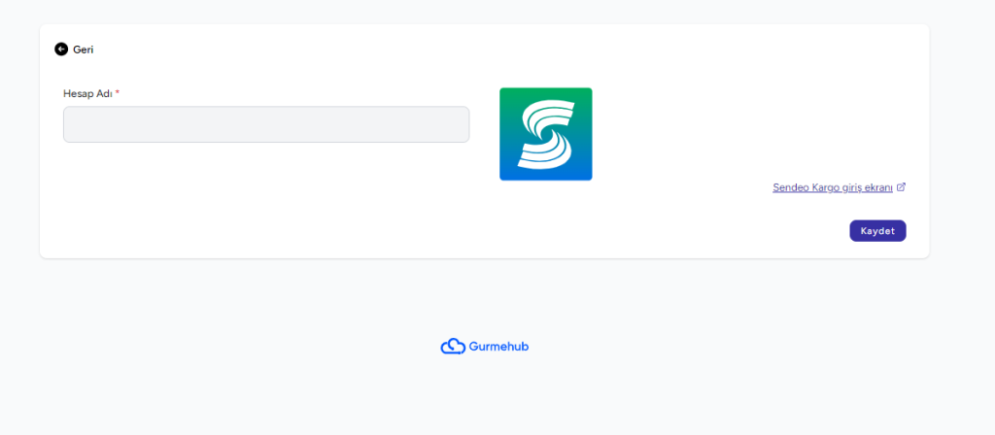Click the external link icon beside Sendeo Kargo
This screenshot has width=995, height=435.
click(901, 187)
